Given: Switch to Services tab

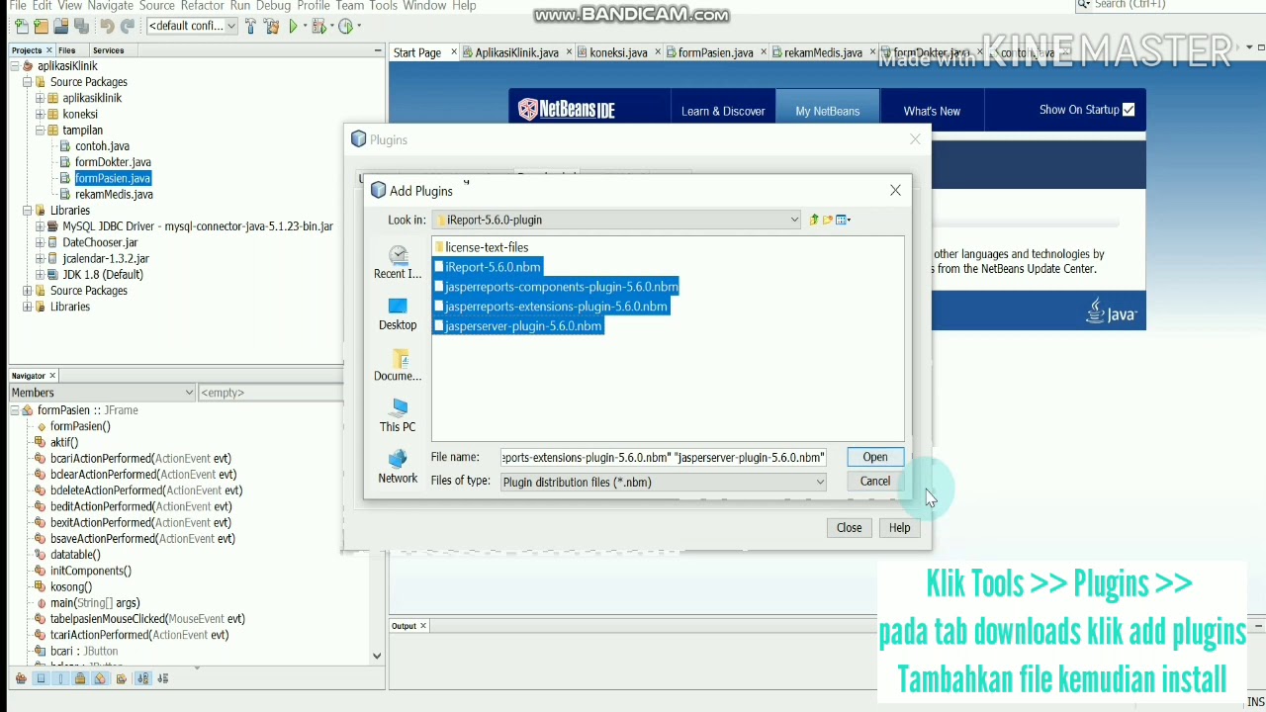Looking at the screenshot, I should 108,50.
